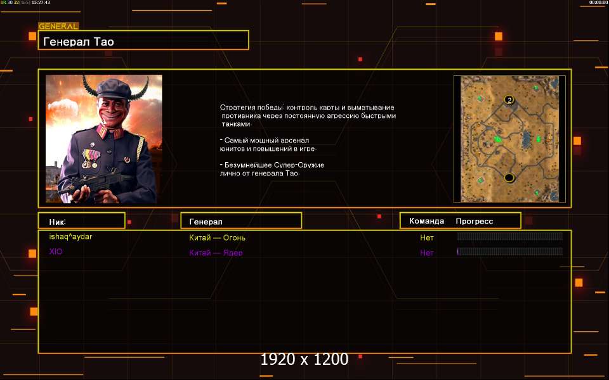Click the Генерал column header

pos(241,221)
